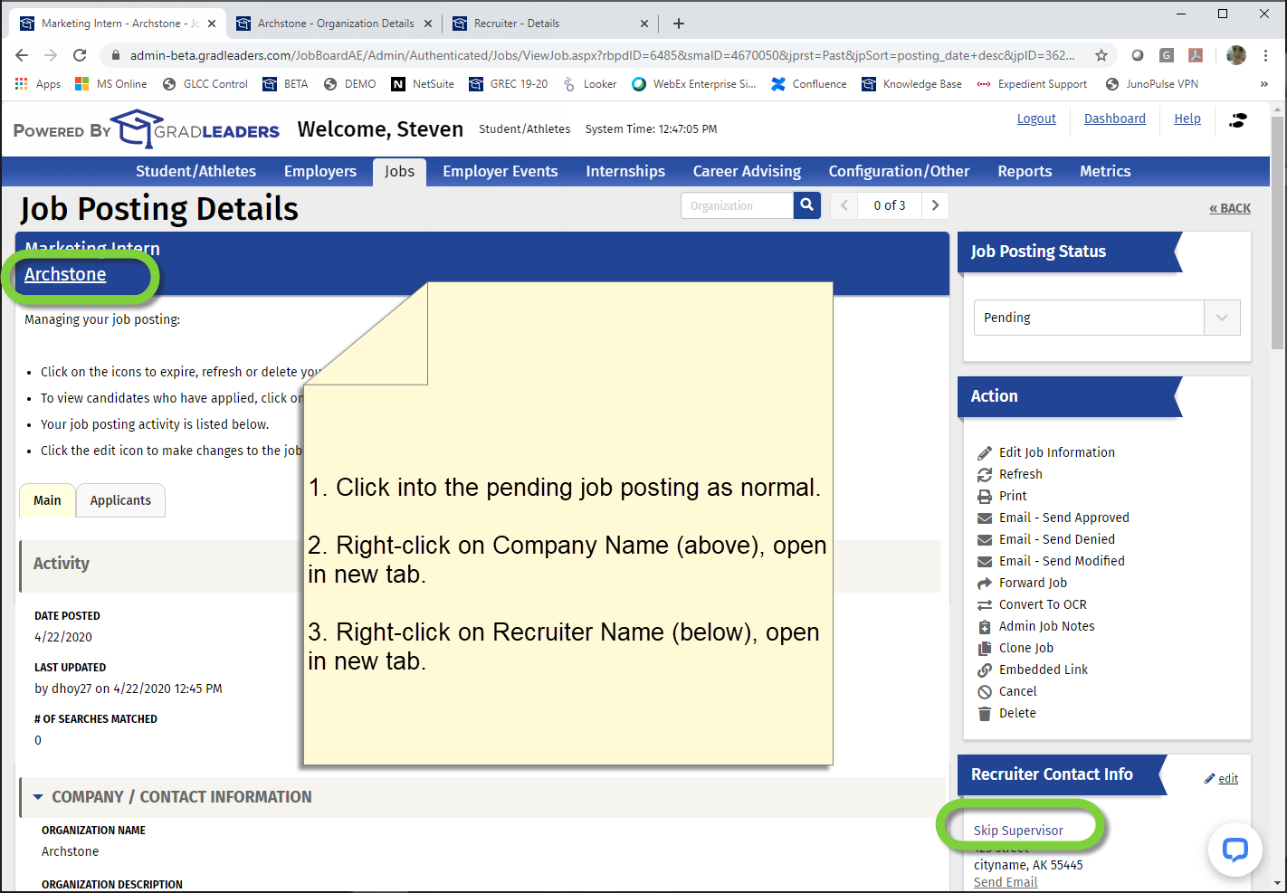Viewport: 1287px width, 893px height.
Task: Click the Forward Job arrow icon
Action: (x=985, y=583)
